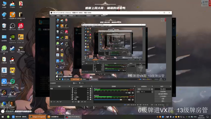The image size is (211, 119).
Task: Toggle the lock of the 上周榜一 source
Action: [90, 97]
